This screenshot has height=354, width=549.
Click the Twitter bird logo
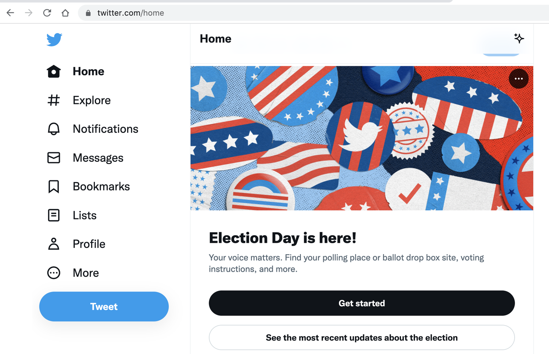(x=54, y=39)
